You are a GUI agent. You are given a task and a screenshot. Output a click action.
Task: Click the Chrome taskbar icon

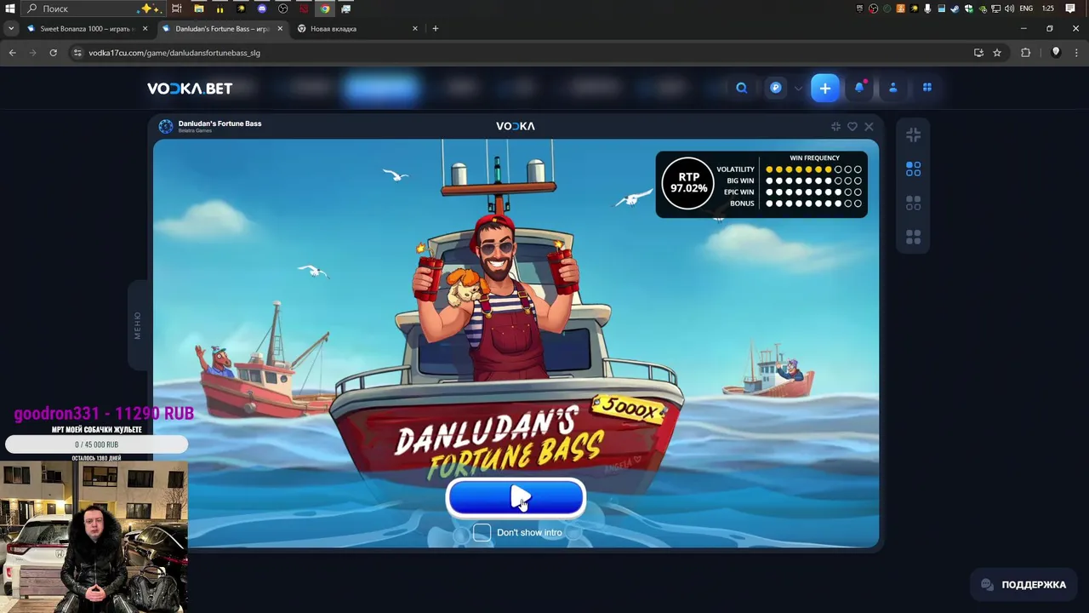pyautogui.click(x=325, y=9)
